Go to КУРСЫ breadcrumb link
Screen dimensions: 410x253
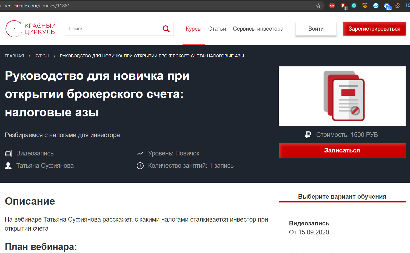[42, 56]
